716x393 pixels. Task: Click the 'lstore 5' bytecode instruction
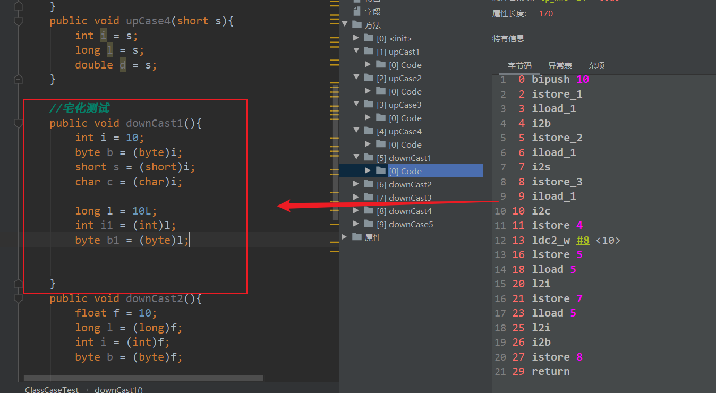[x=557, y=254]
